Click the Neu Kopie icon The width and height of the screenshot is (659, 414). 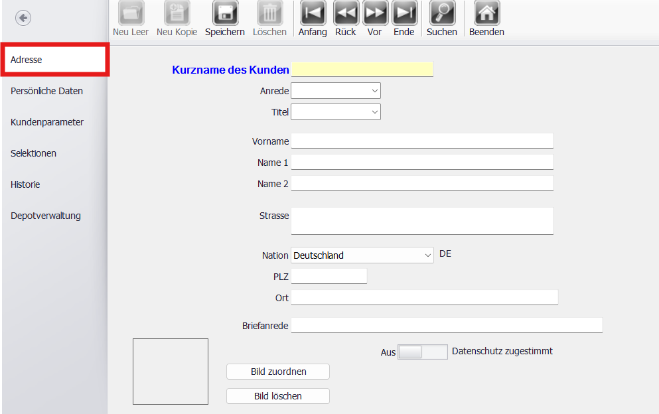177,12
